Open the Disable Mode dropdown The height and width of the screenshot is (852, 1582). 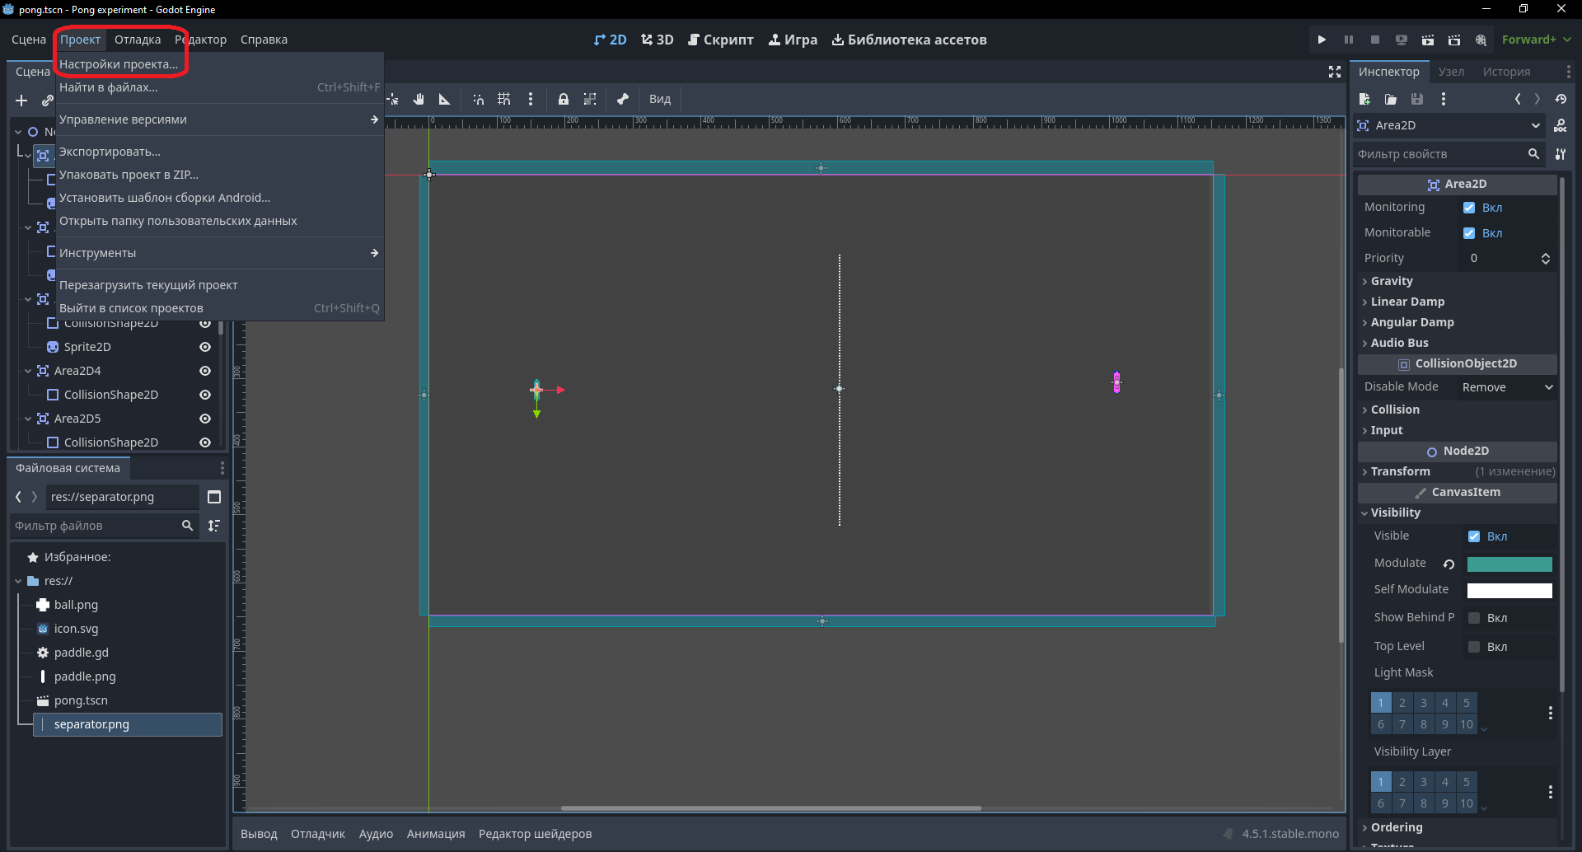coord(1507,387)
